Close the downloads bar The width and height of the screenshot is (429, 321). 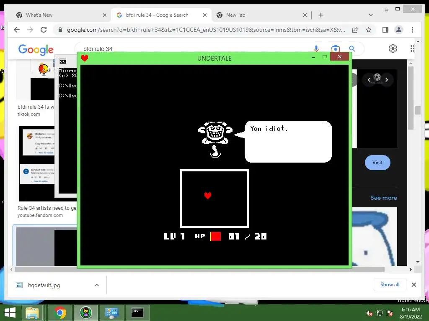tap(413, 285)
